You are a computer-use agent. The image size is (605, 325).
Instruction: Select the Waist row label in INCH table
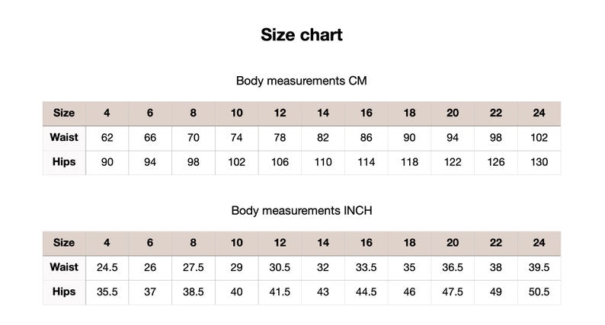(64, 267)
